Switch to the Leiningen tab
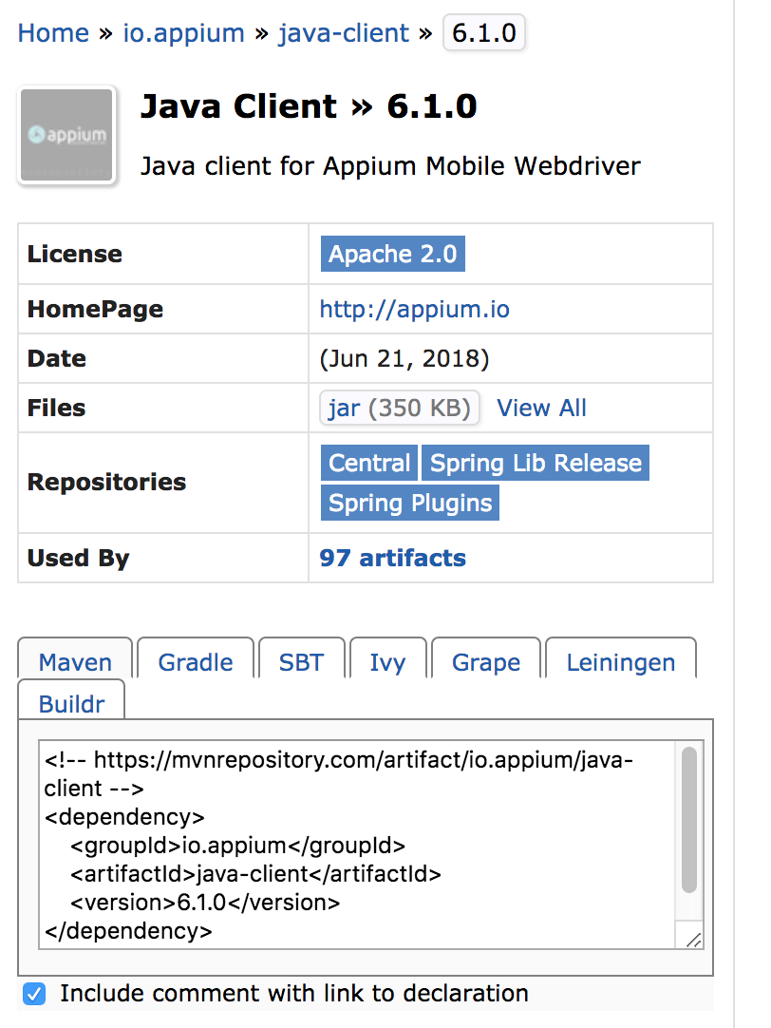Screen dimensions: 771x1028 click(621, 659)
